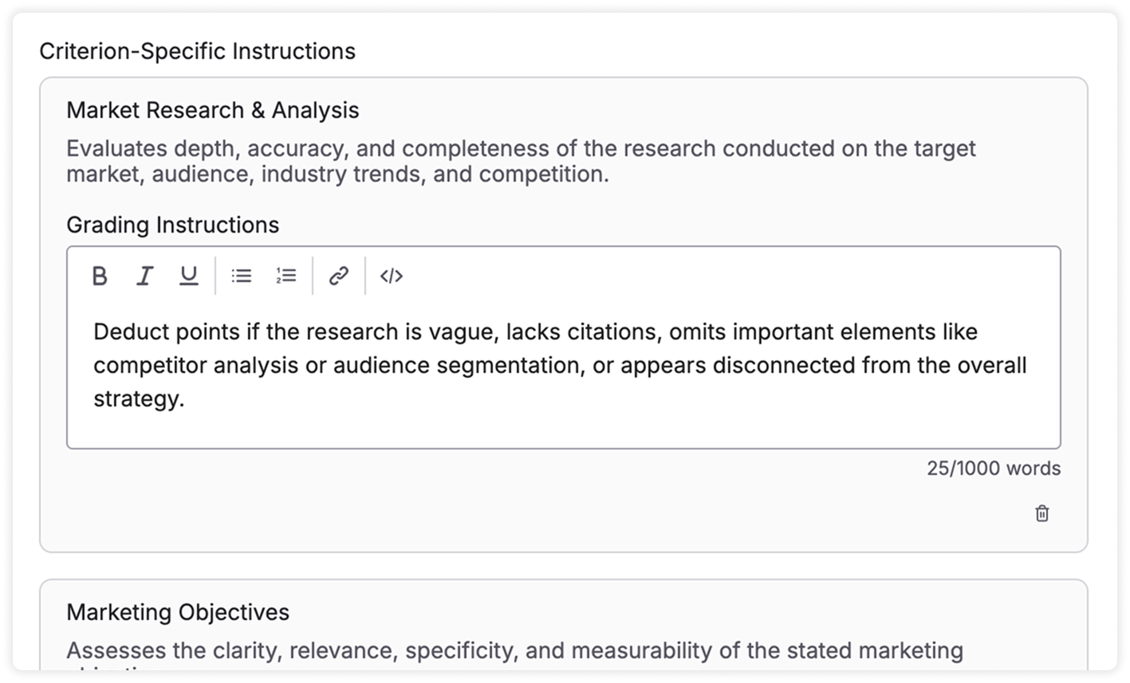Viewport: 1130px width, 683px height.
Task: Select the Market Research & Analysis title
Action: (212, 110)
